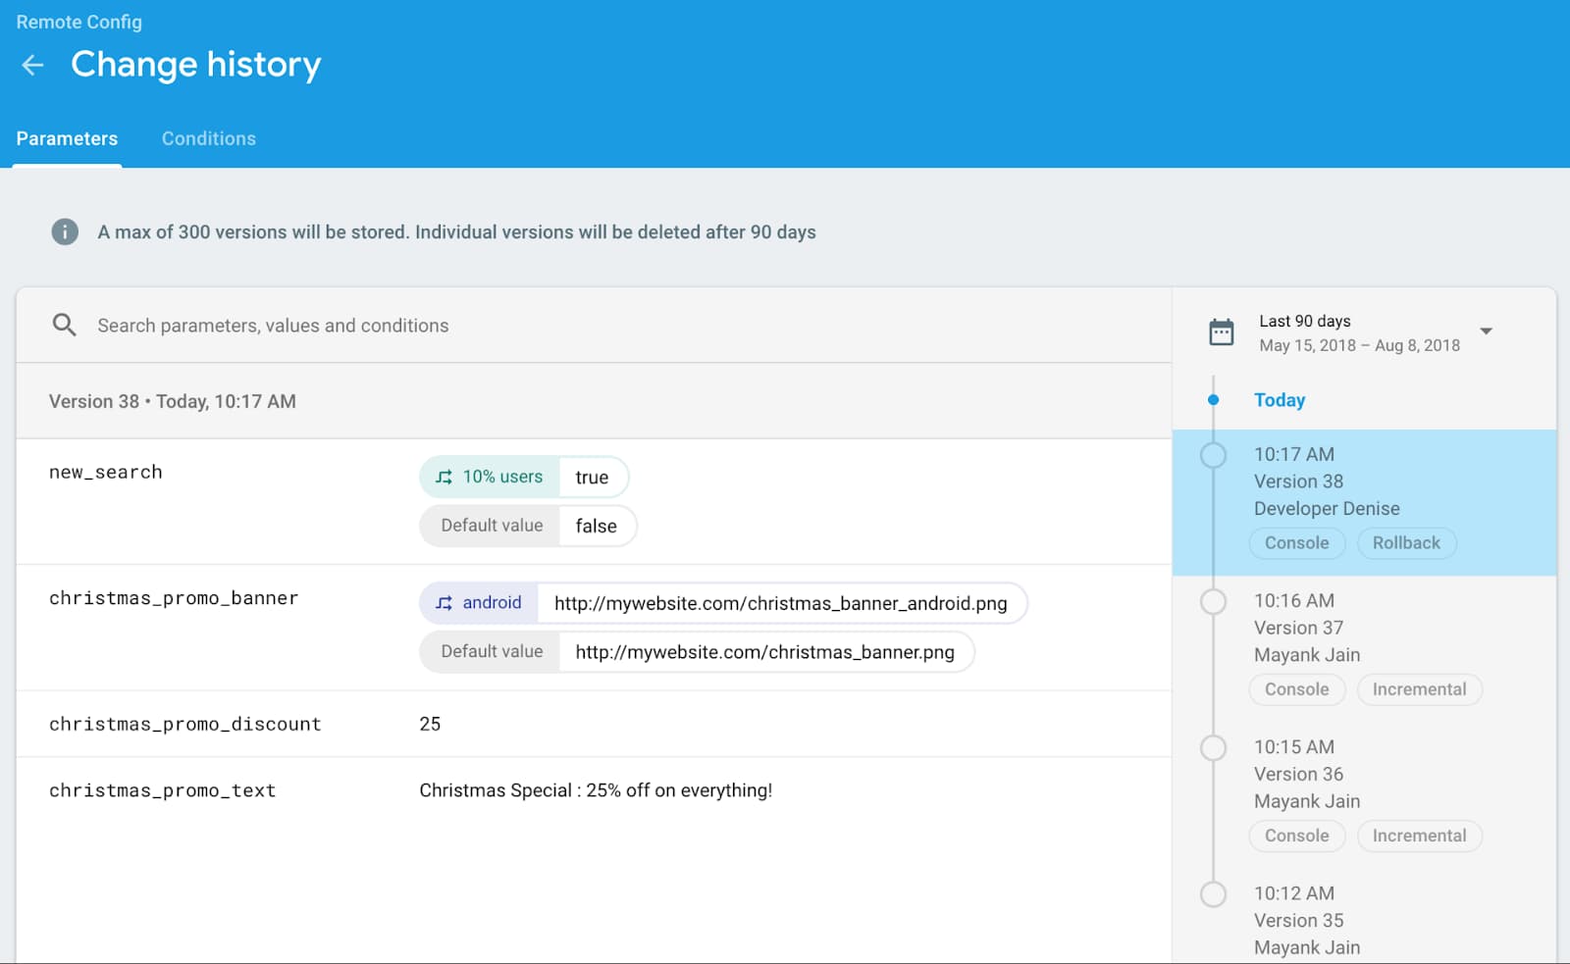The height and width of the screenshot is (964, 1570).
Task: Click Console chip on Version 38
Action: pyautogui.click(x=1297, y=543)
